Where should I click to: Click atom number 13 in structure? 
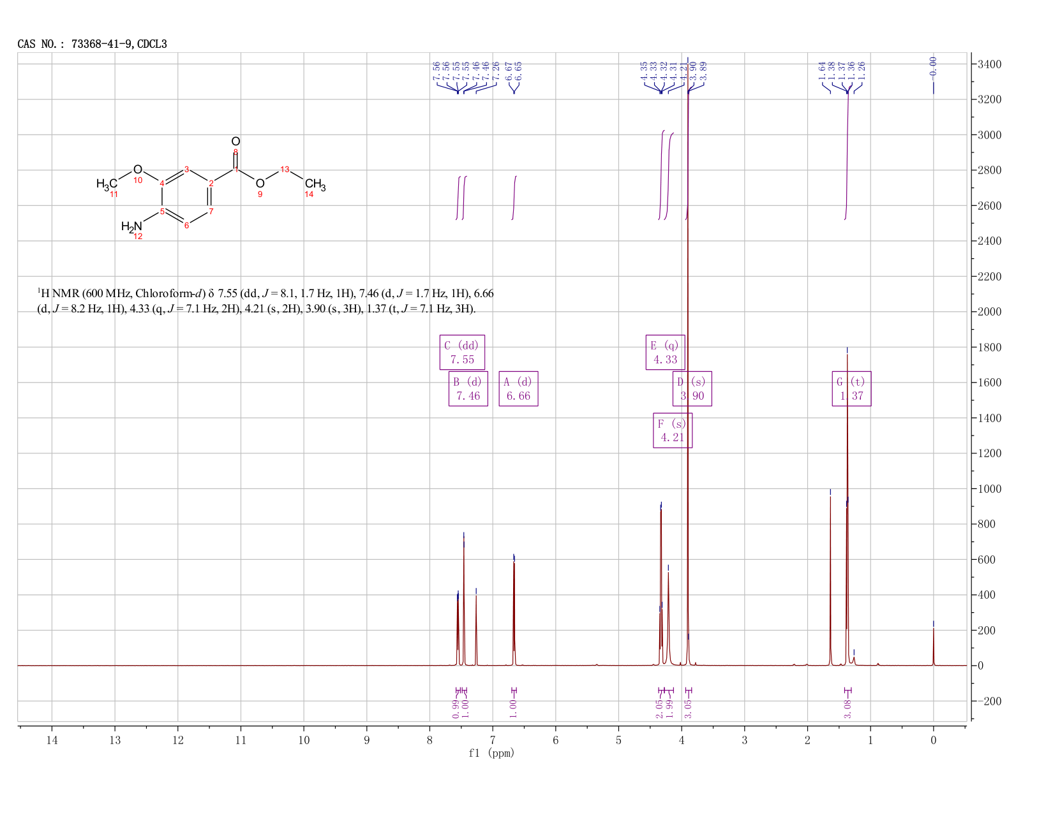(285, 169)
